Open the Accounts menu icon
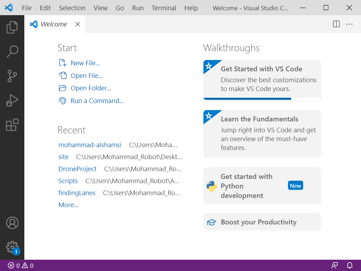 (x=12, y=223)
